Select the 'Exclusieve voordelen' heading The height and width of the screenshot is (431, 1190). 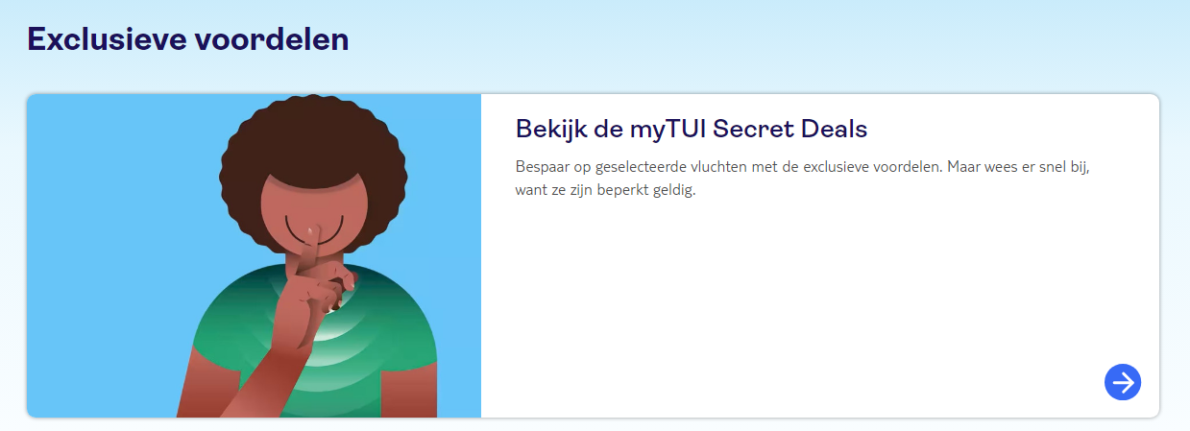[188, 39]
